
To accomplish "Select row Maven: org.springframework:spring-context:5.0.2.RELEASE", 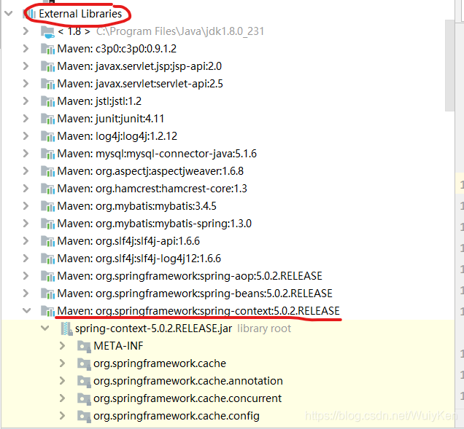I will pos(198,311).
